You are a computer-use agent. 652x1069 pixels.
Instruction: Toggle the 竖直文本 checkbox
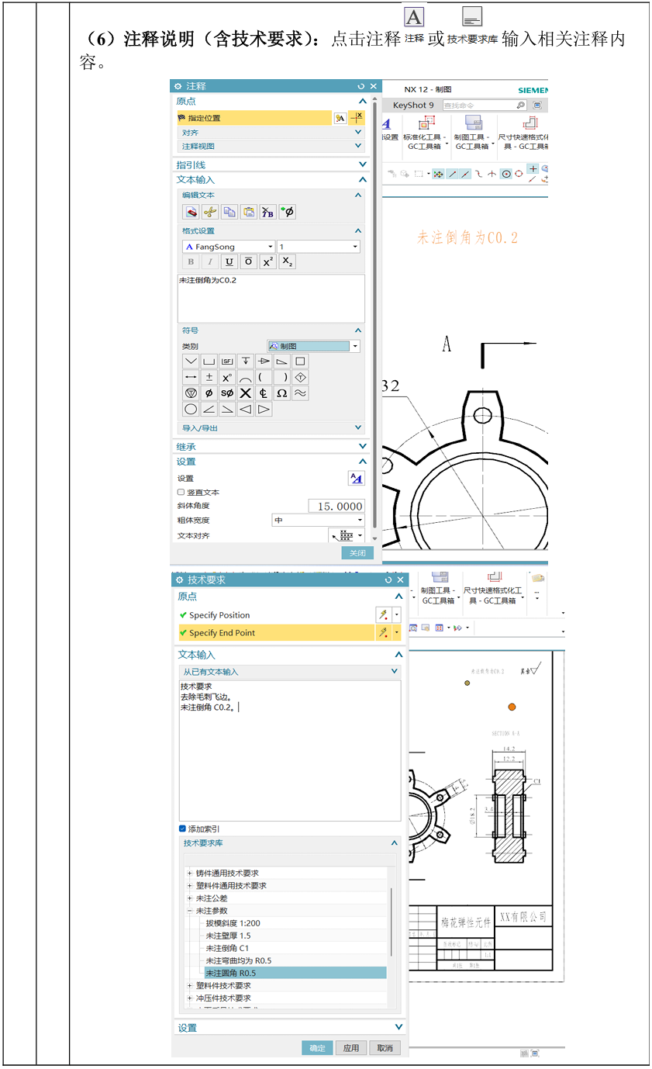tap(181, 492)
